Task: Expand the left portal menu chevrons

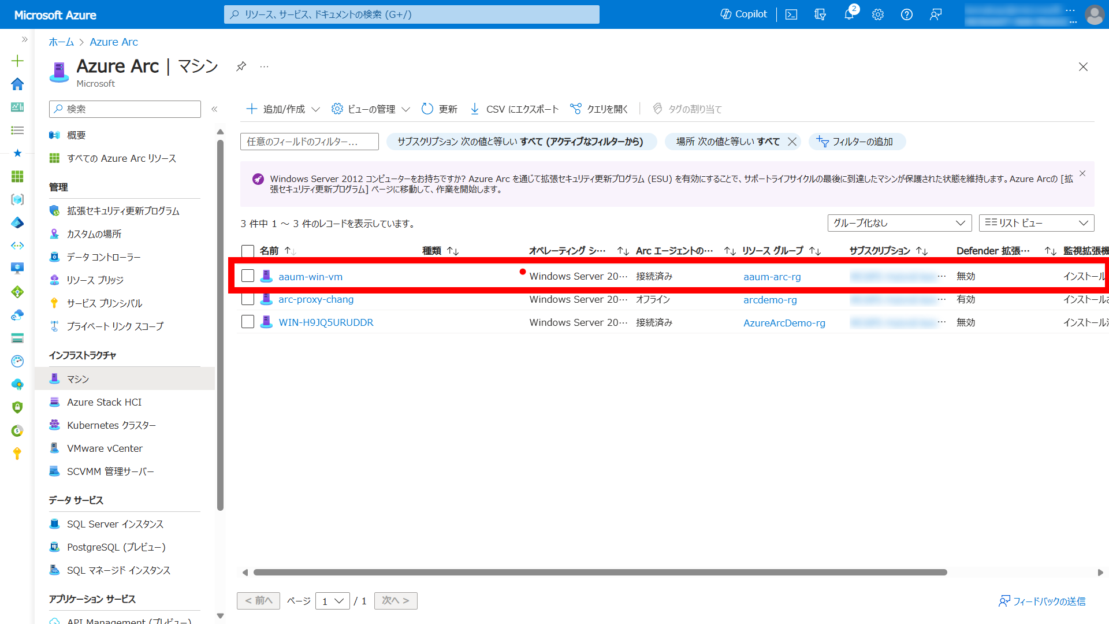Action: point(24,39)
